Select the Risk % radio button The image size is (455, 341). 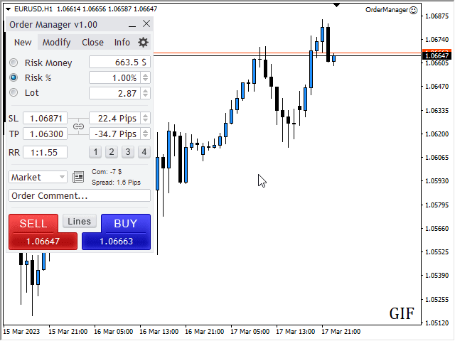coord(14,77)
